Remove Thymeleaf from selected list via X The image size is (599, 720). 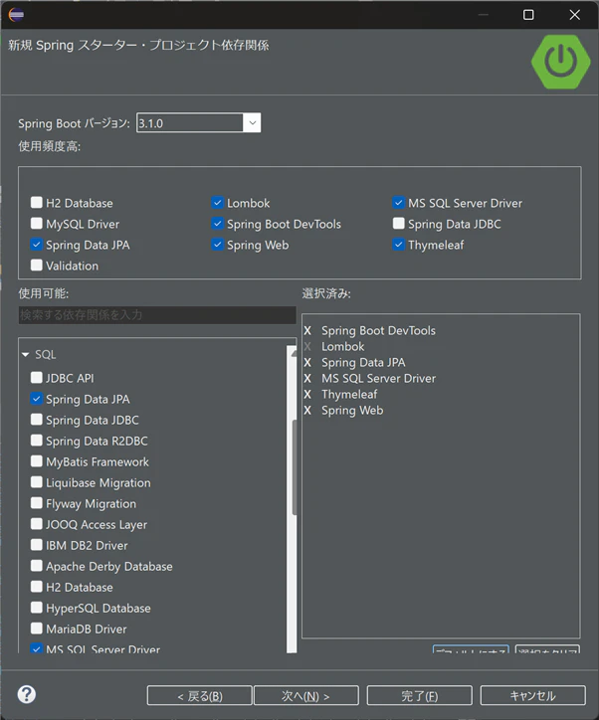(307, 395)
